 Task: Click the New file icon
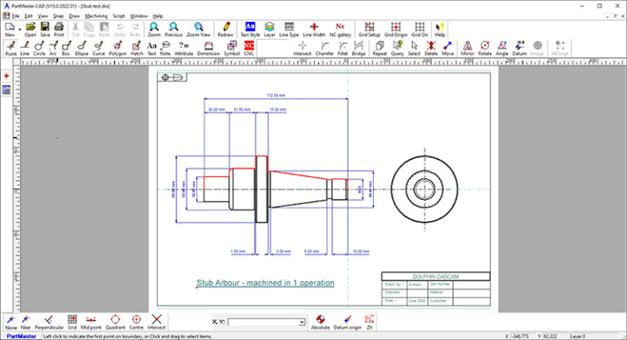coord(10,29)
